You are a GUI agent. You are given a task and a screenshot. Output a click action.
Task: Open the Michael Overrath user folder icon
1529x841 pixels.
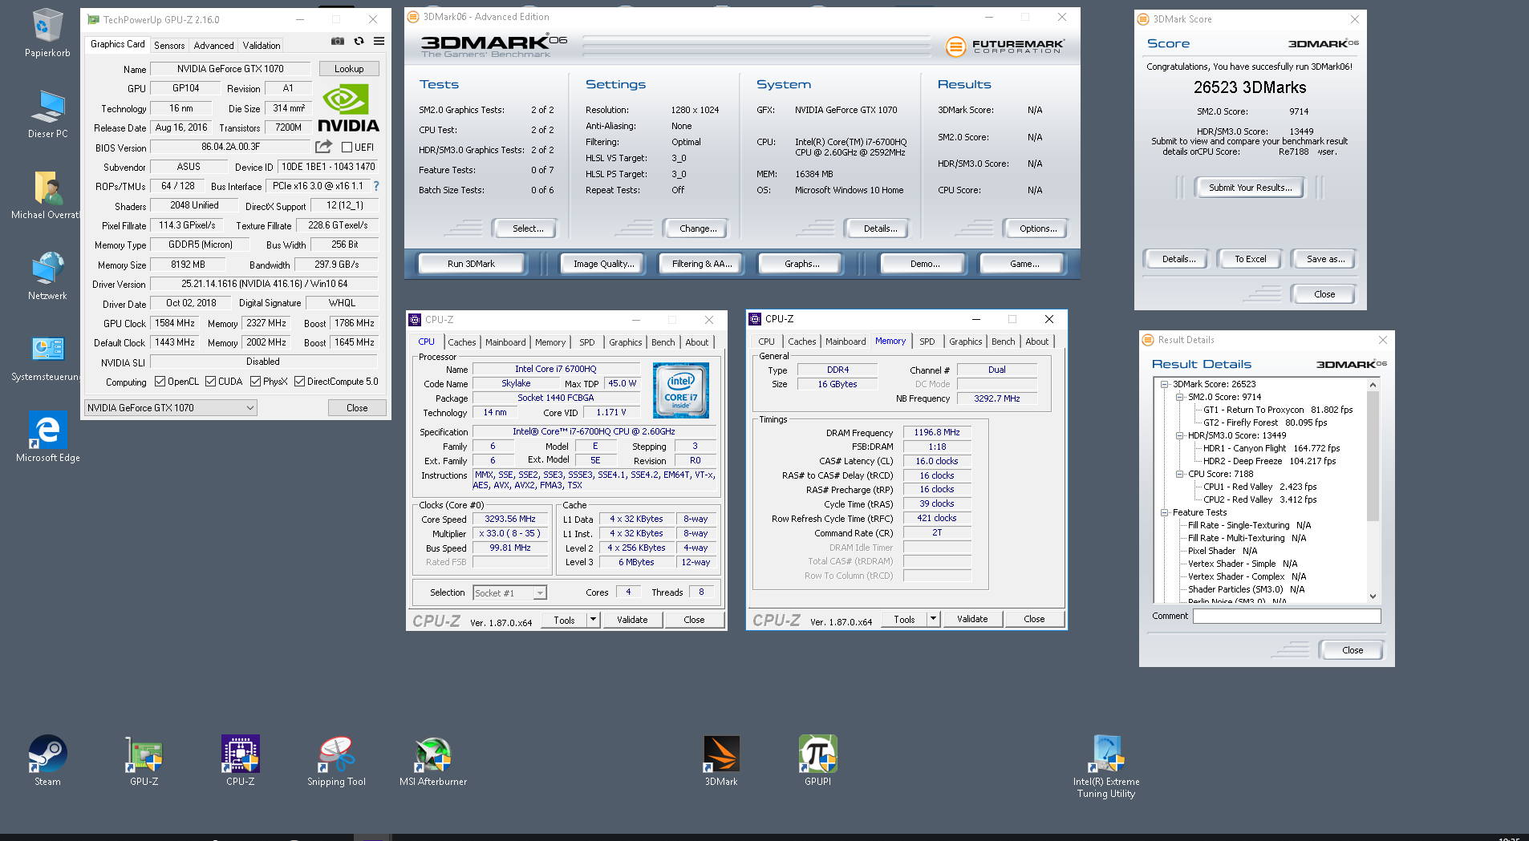click(x=47, y=195)
